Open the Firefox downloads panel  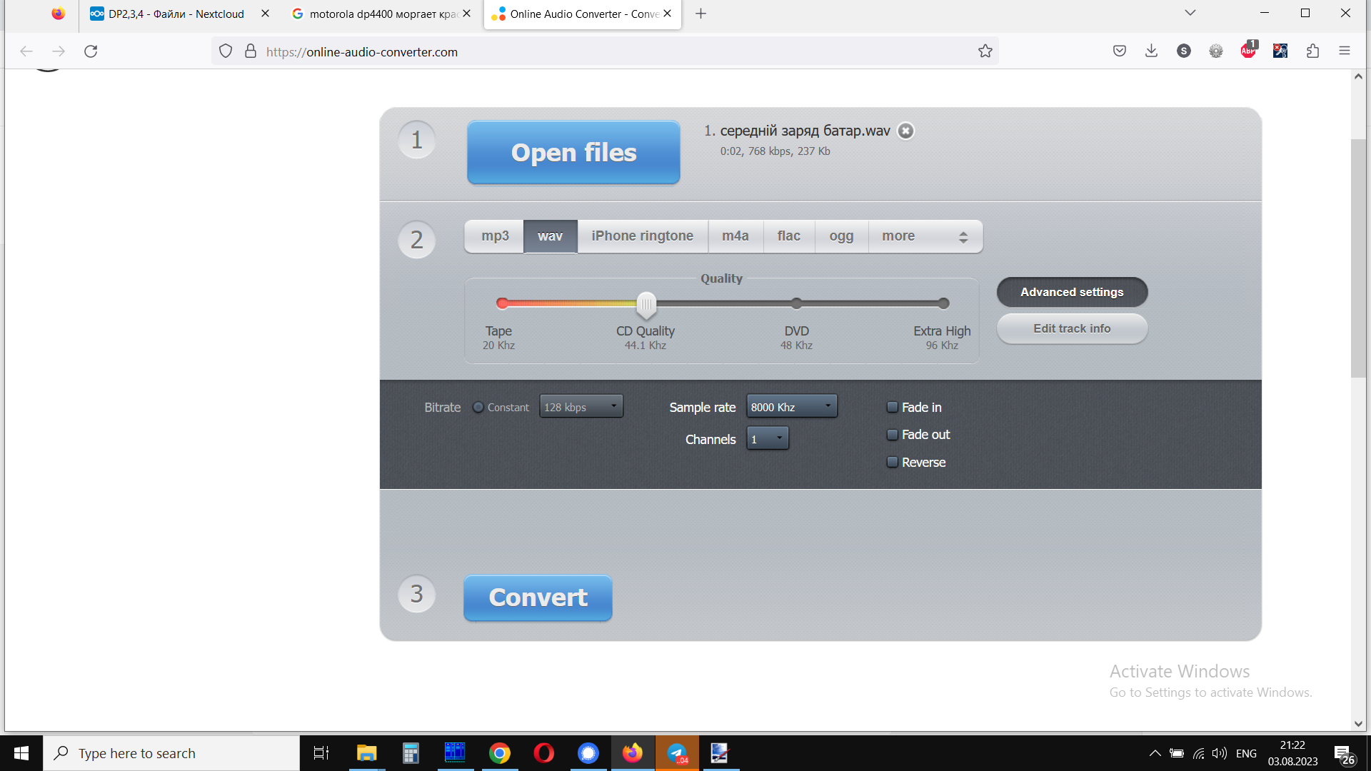(1151, 51)
